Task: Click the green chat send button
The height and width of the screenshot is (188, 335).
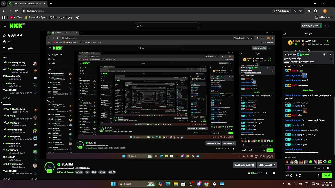Action: click(x=327, y=175)
